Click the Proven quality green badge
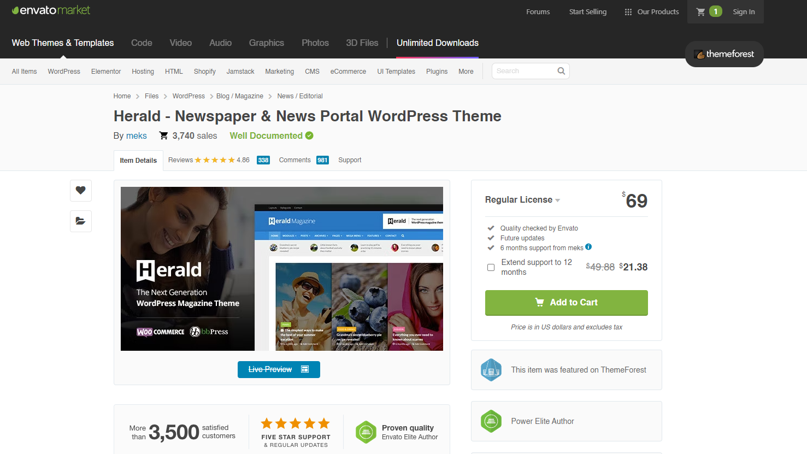807x454 pixels. pos(366,432)
